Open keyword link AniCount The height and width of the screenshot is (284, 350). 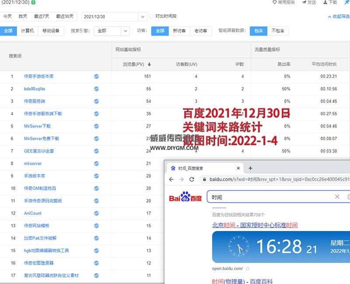[x=32, y=213]
